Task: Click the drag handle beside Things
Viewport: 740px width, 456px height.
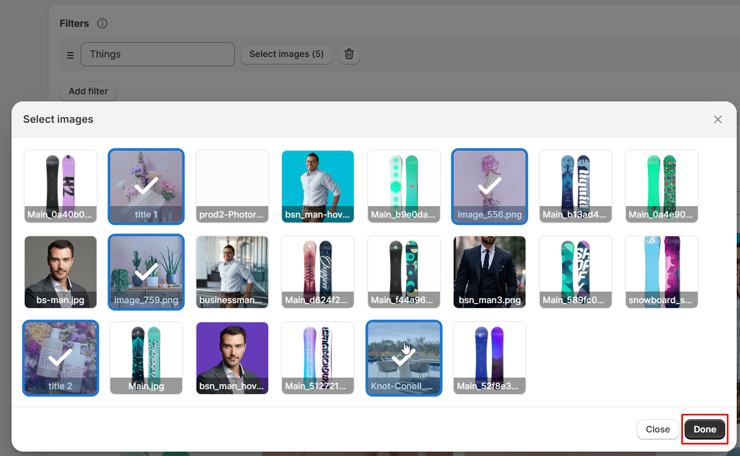Action: tap(70, 55)
